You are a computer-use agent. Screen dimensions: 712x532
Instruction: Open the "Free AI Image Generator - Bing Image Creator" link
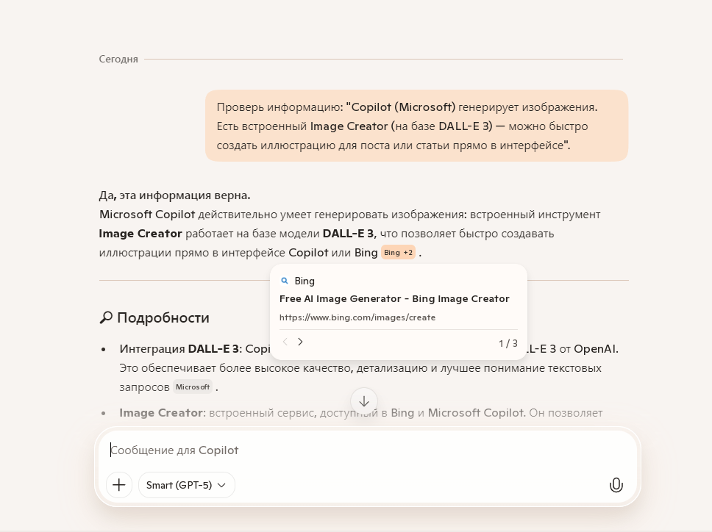[x=394, y=299]
